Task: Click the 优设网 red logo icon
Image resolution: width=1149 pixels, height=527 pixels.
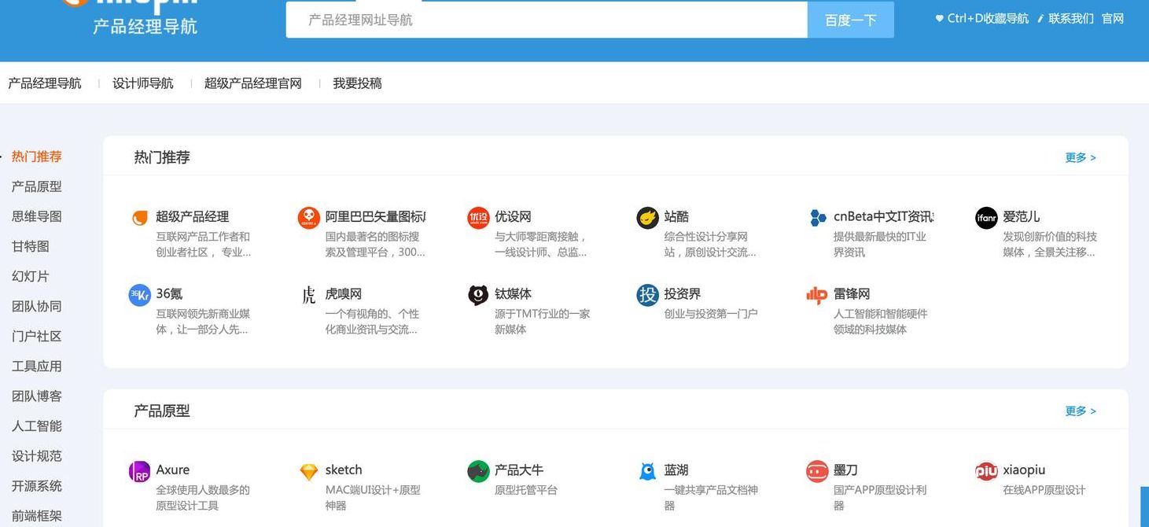Action: (478, 218)
